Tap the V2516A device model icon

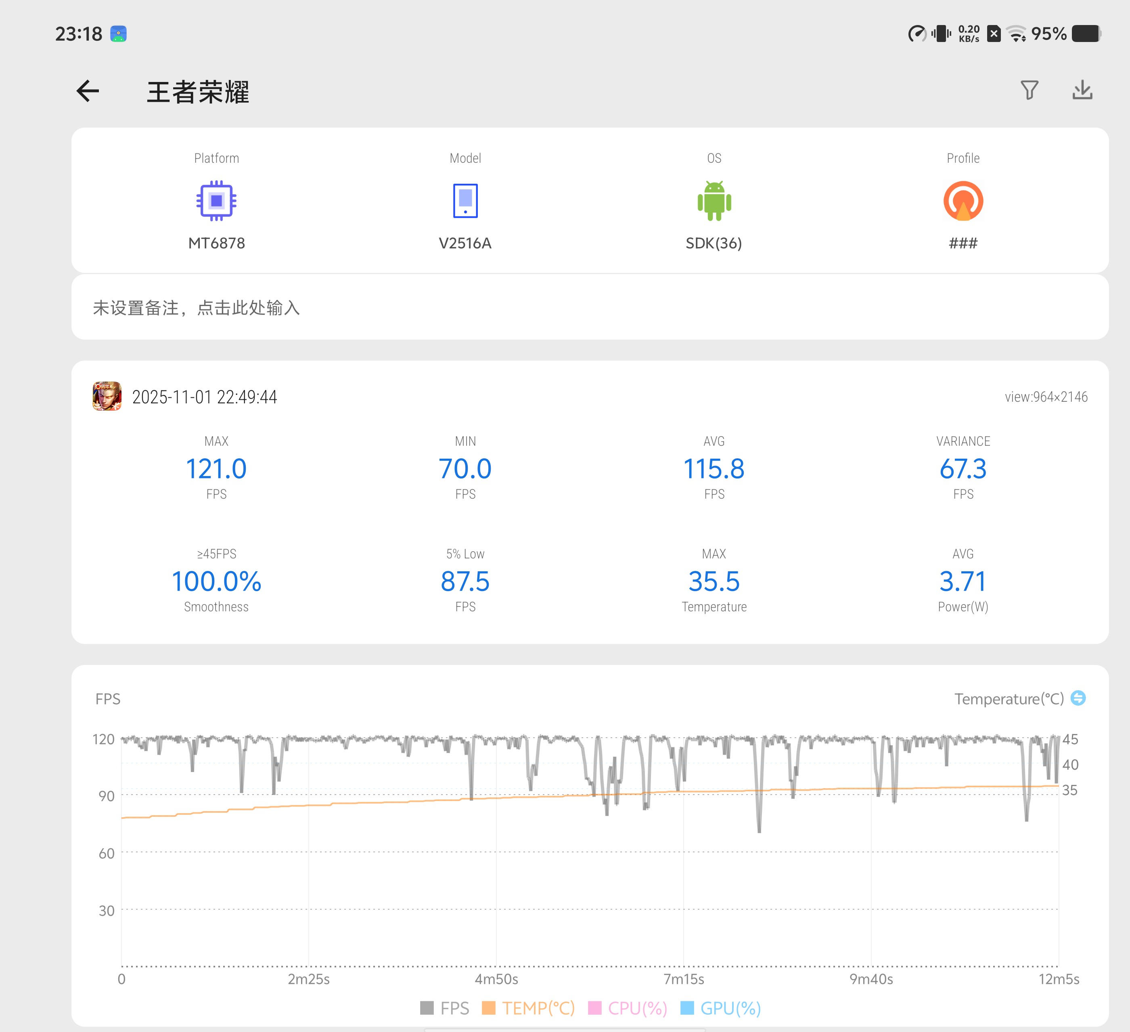[465, 200]
